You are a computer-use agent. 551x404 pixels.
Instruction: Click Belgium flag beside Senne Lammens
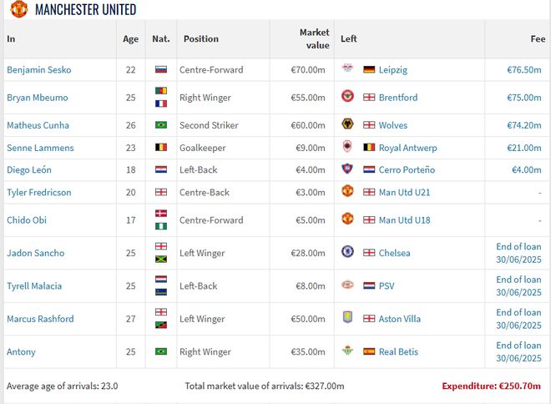[161, 148]
